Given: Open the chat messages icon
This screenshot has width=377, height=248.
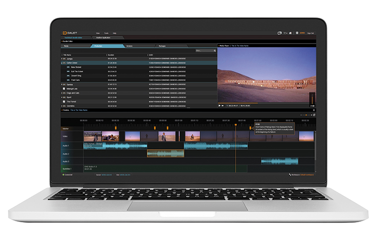Looking at the screenshot, I should tap(280, 33).
